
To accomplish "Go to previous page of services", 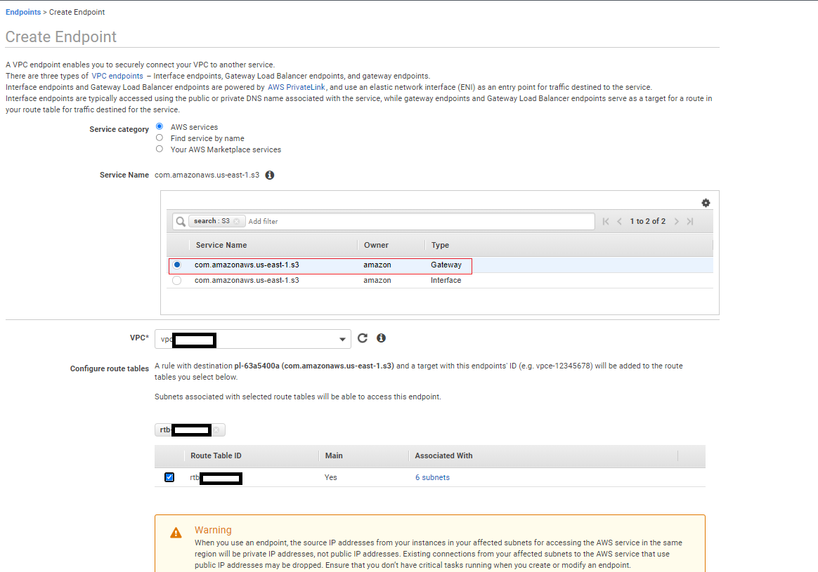I will [x=619, y=221].
